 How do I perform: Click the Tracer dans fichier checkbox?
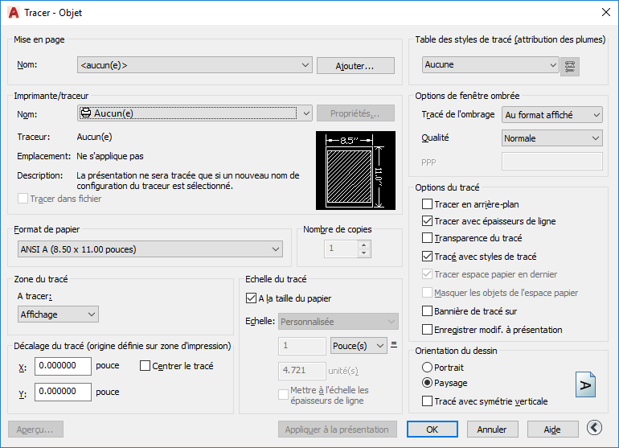[23, 199]
